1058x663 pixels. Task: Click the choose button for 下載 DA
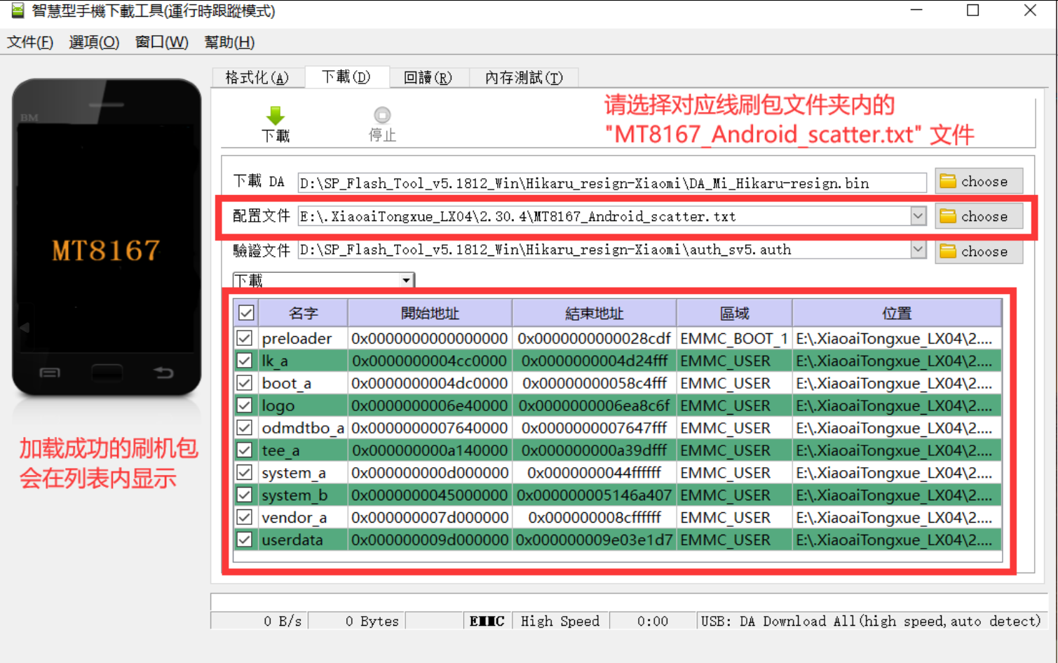[978, 181]
